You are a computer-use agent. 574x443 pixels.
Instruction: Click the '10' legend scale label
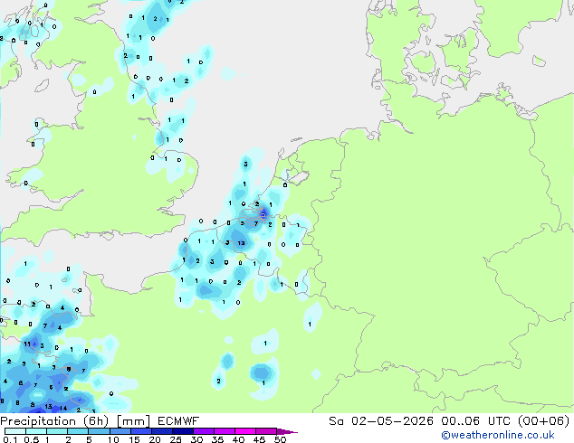(113, 439)
